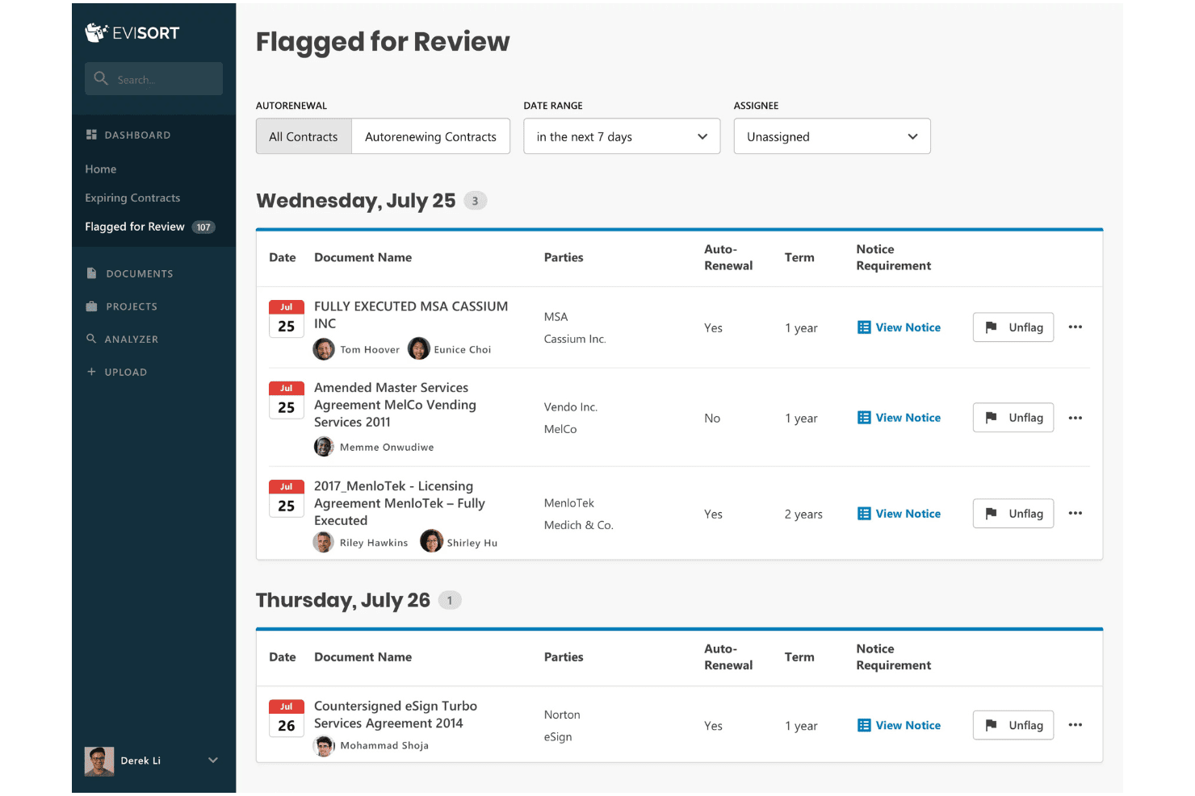1195x796 pixels.
Task: Open the Assignee dropdown
Action: (x=832, y=136)
